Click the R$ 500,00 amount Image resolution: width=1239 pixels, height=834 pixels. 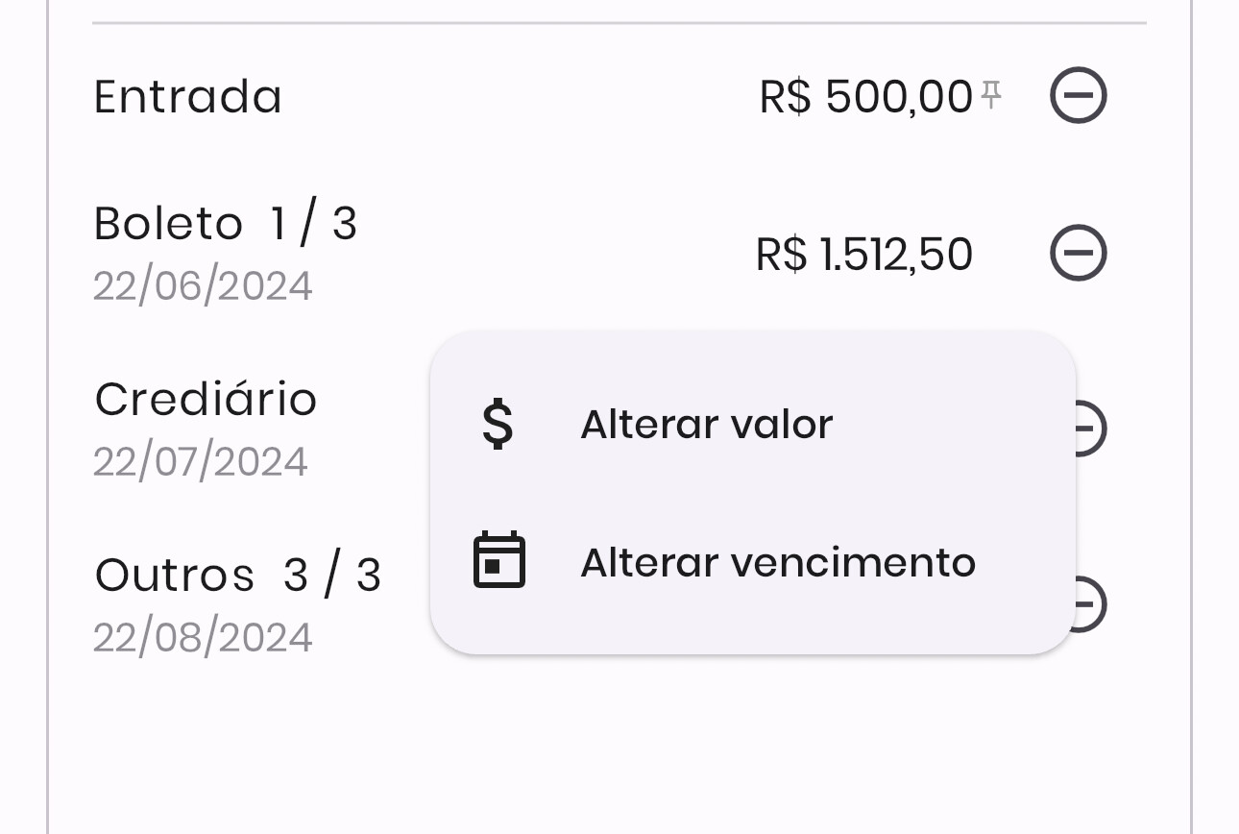tap(865, 97)
